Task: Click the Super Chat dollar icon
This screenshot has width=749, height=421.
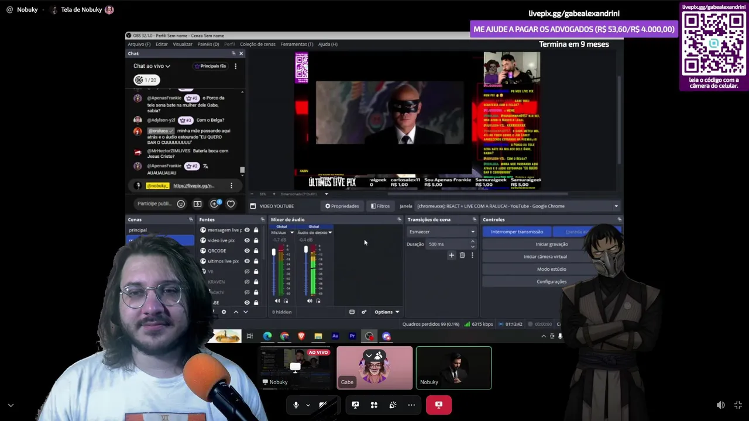Action: (x=197, y=203)
